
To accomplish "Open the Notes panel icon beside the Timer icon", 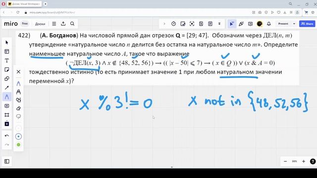I will [x=183, y=24].
